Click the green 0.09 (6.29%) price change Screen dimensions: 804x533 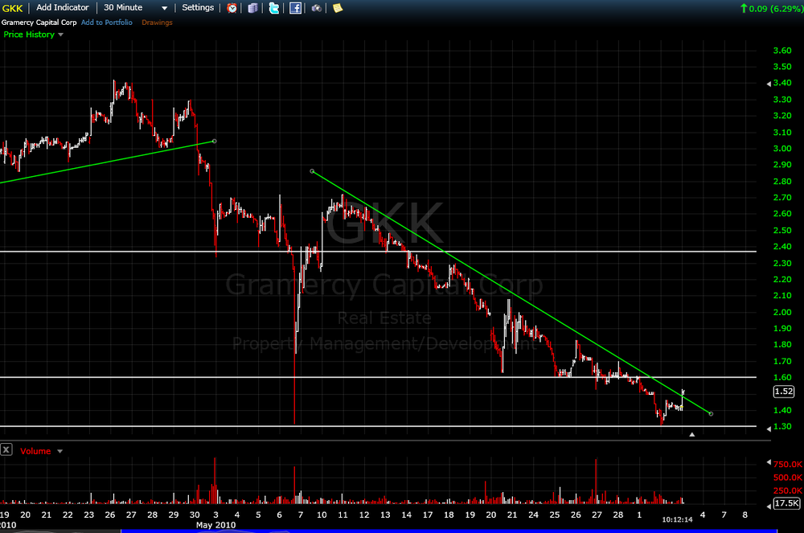tap(771, 9)
